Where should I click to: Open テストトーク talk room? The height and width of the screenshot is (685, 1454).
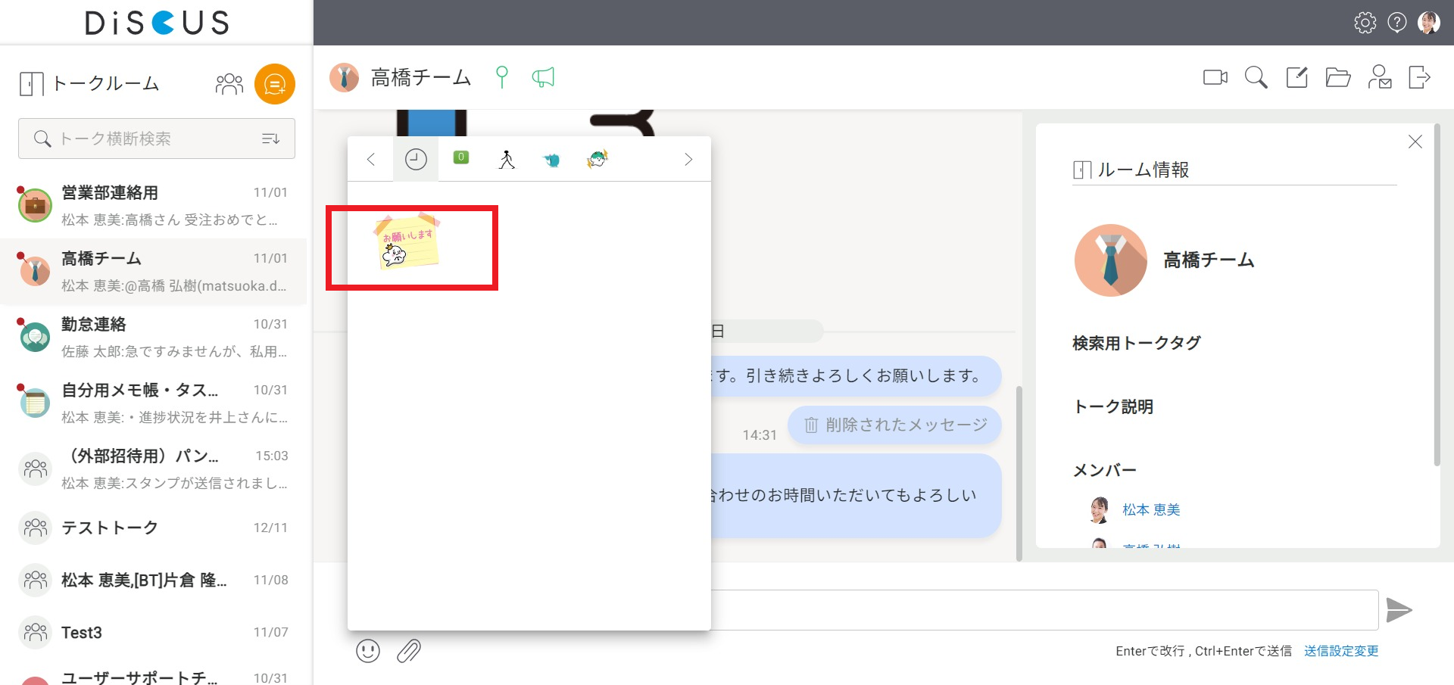[154, 528]
